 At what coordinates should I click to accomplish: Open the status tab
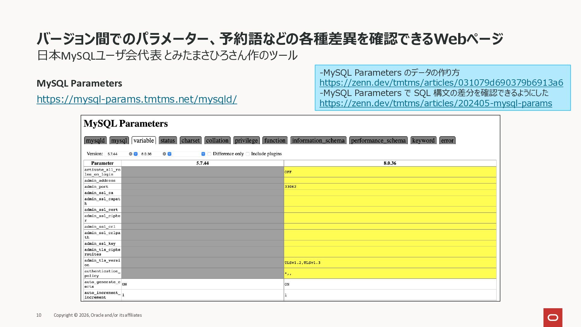click(168, 140)
